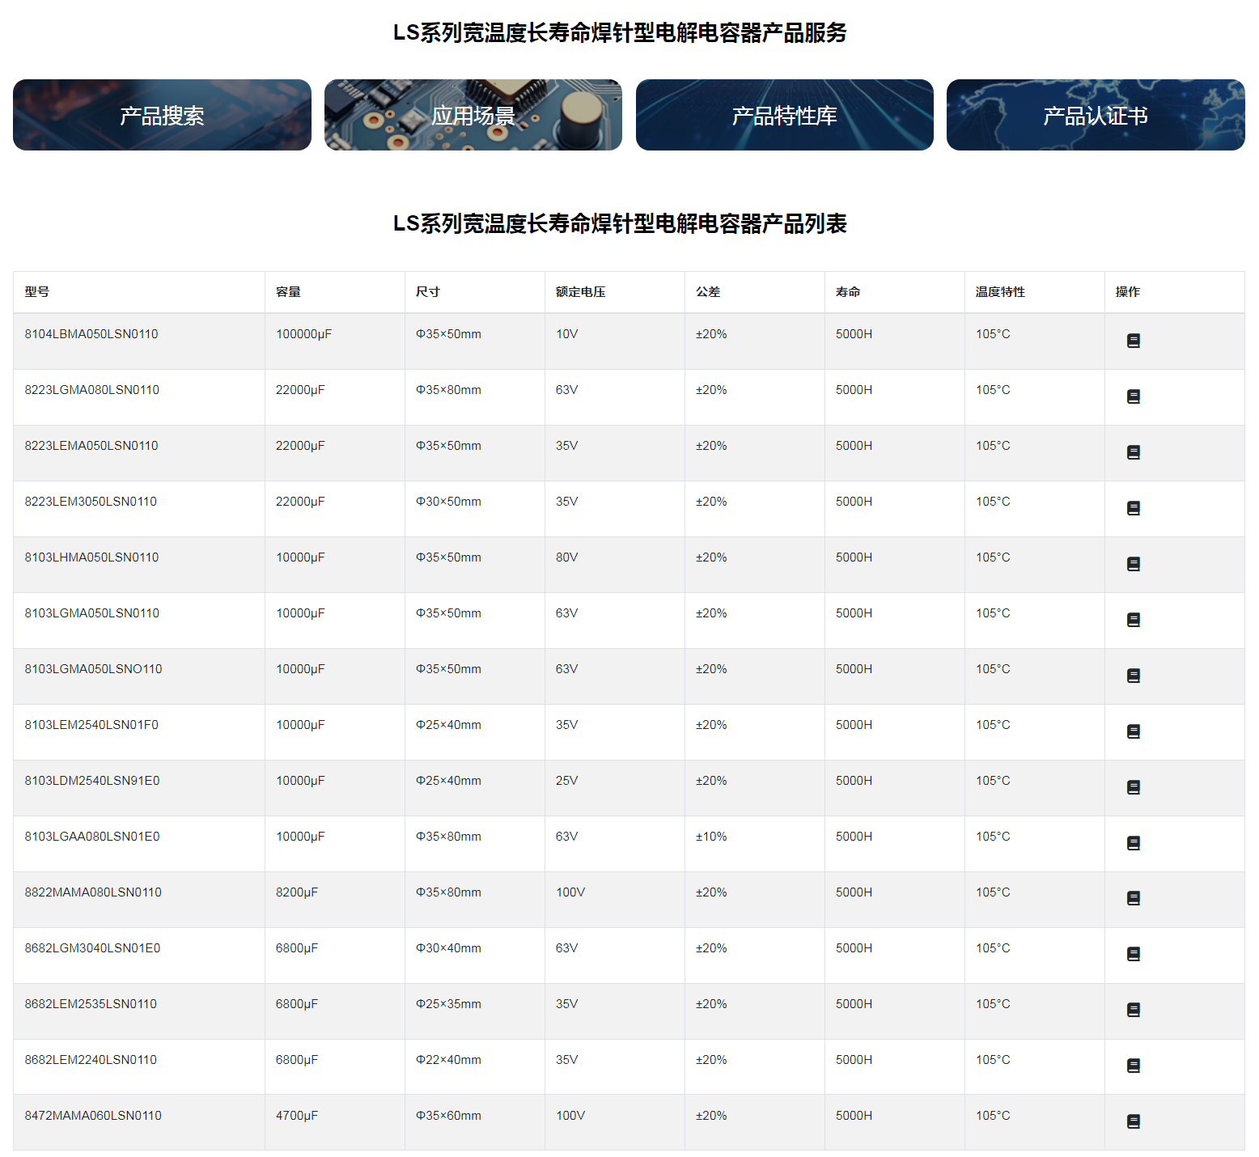
Task: Click the 额定电压 column header
Action: [580, 292]
